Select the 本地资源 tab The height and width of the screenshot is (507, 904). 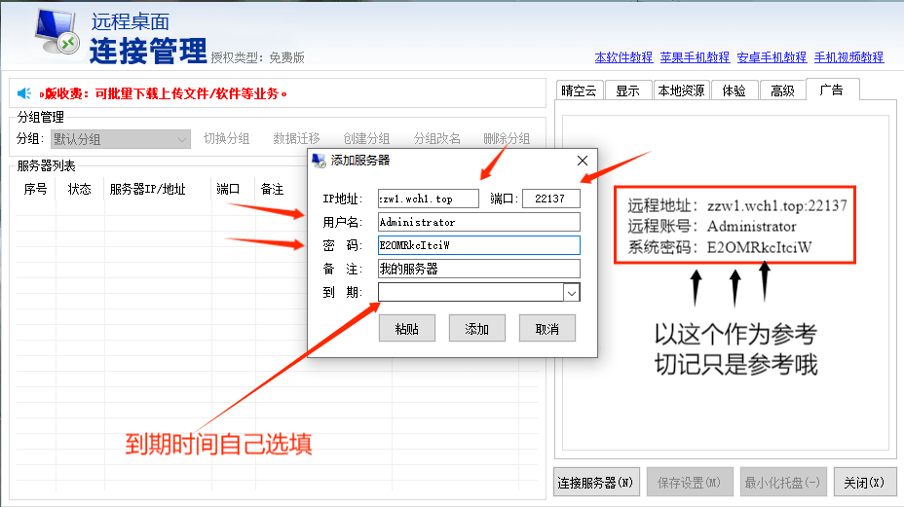tap(680, 91)
